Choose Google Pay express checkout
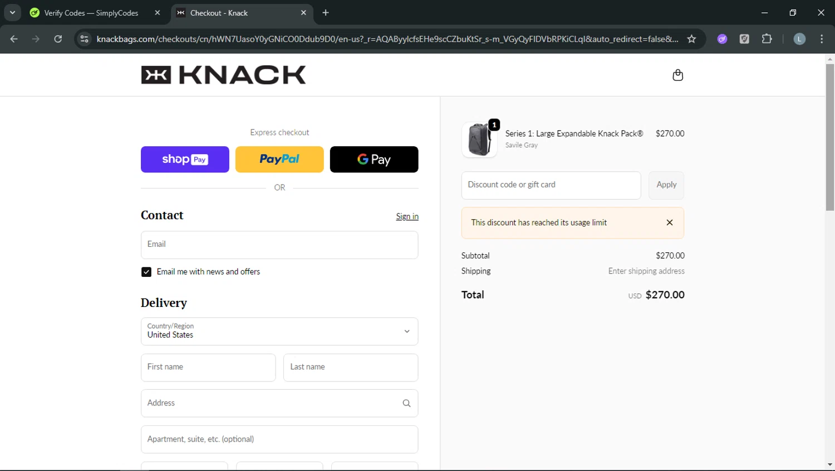This screenshot has width=835, height=471. tap(374, 160)
